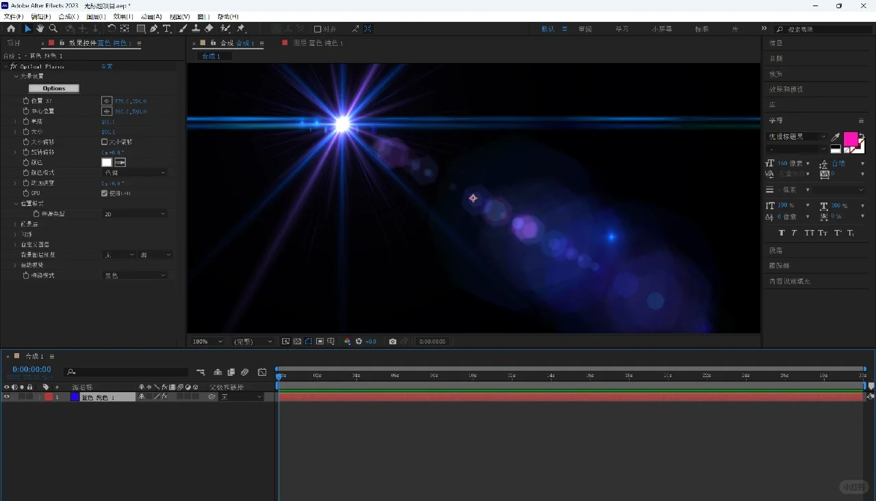The height and width of the screenshot is (501, 876).
Task: Click the white 颜色 color swatch
Action: click(x=107, y=163)
